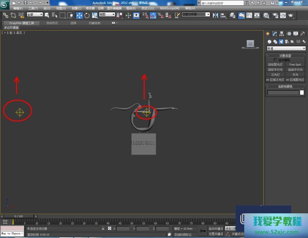This screenshot has width=308, height=238.
Task: Enable the 自动栅格 checkbox
Action: point(275,60)
